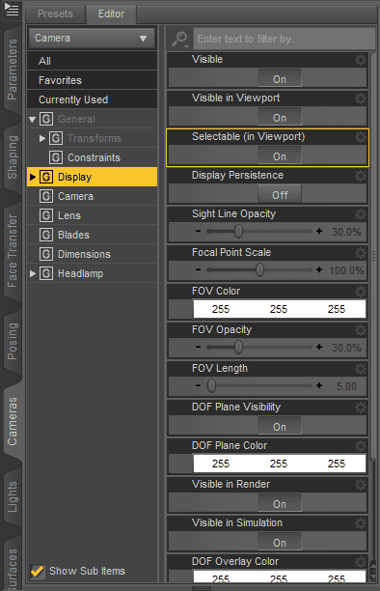Open the FOV Color swatch
Image resolution: width=380 pixels, height=591 pixels.
pyautogui.click(x=280, y=309)
